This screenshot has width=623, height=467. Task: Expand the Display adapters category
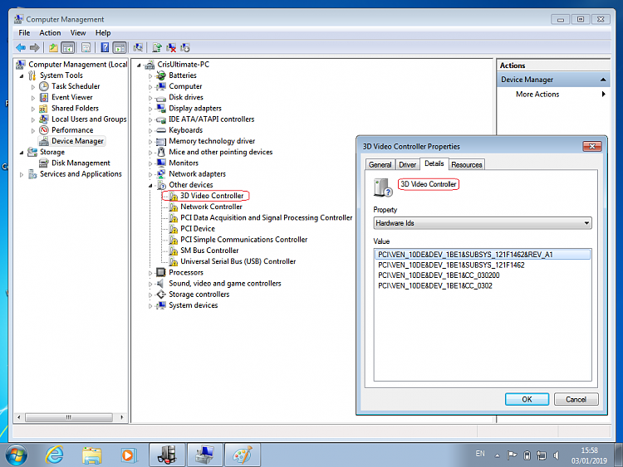click(150, 109)
